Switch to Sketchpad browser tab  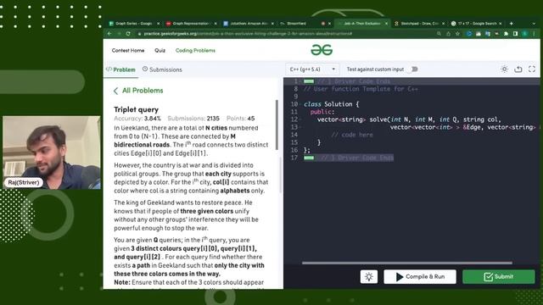pyautogui.click(x=420, y=24)
